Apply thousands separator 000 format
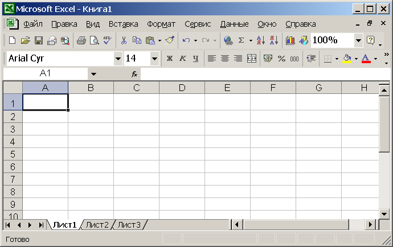 point(294,59)
